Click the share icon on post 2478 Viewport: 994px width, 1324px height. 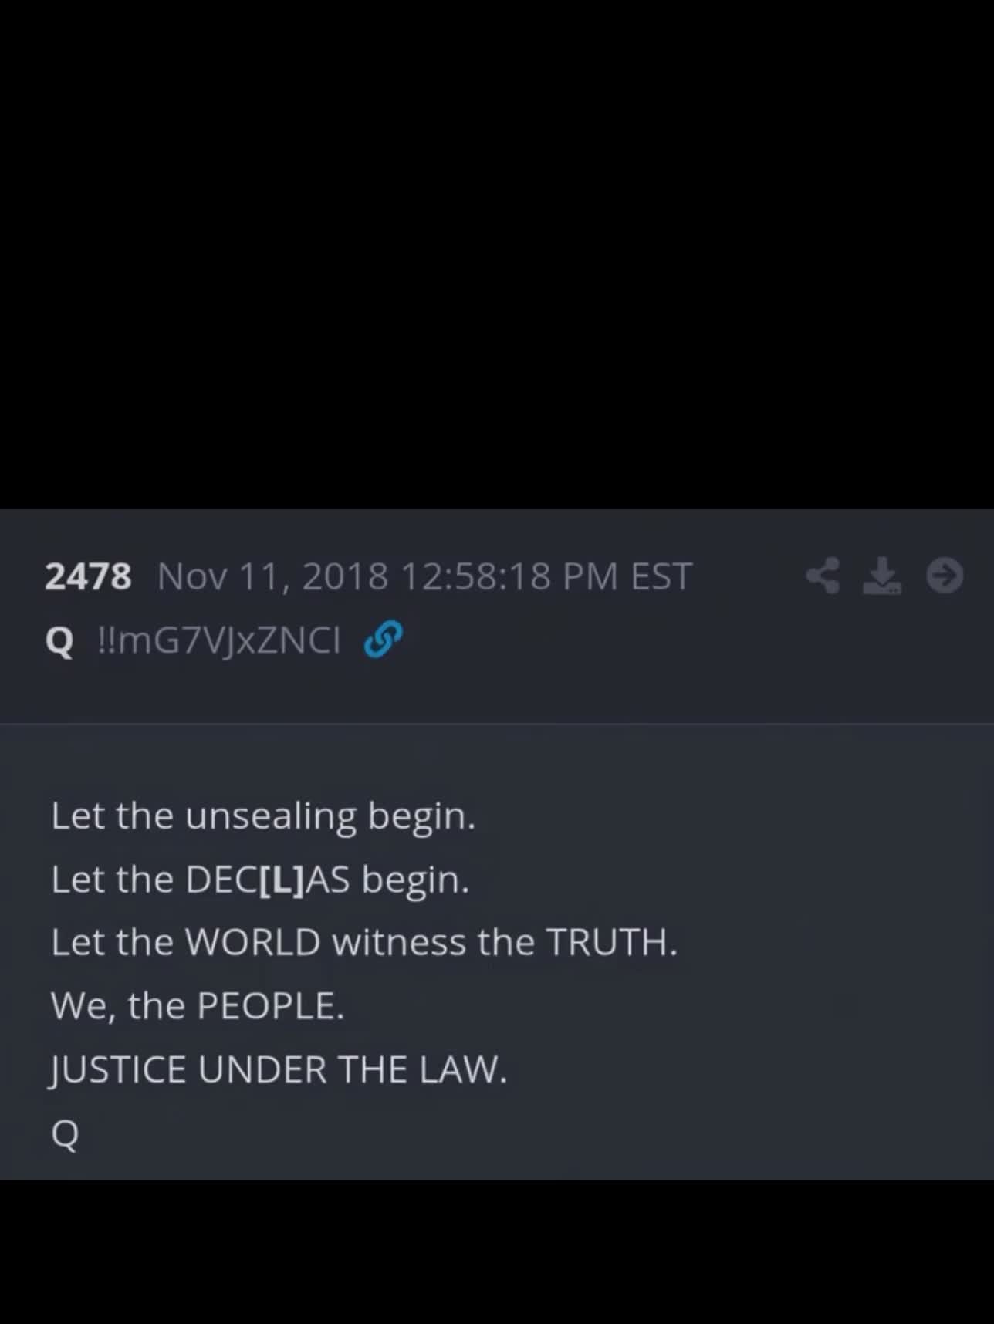point(823,576)
